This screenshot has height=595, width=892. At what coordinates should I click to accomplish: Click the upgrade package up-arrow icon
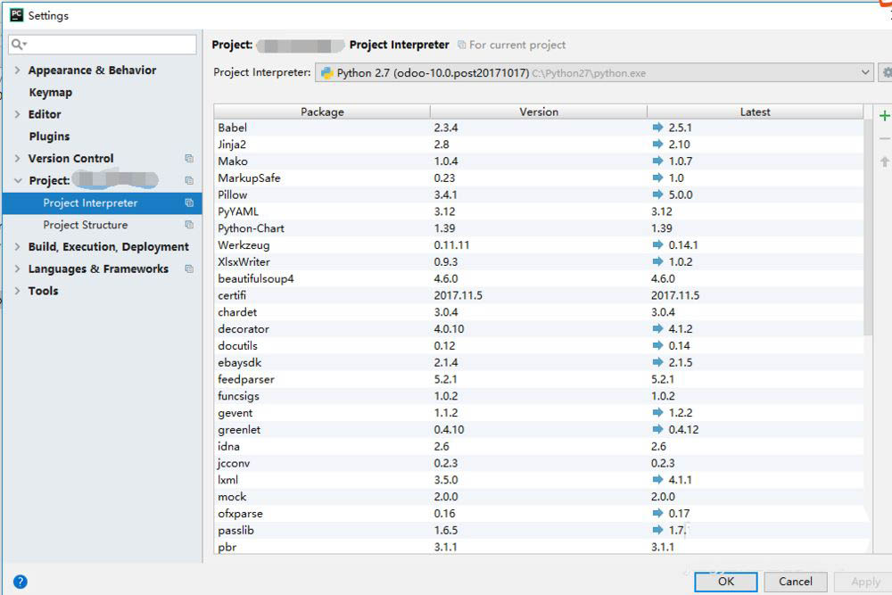click(x=884, y=162)
